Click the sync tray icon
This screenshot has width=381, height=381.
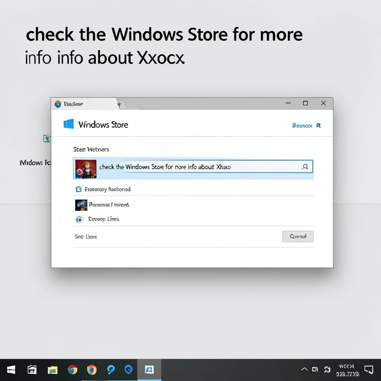click(327, 369)
